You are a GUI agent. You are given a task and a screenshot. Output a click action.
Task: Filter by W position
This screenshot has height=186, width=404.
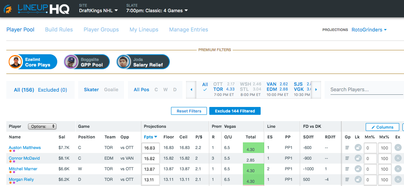click(x=165, y=90)
